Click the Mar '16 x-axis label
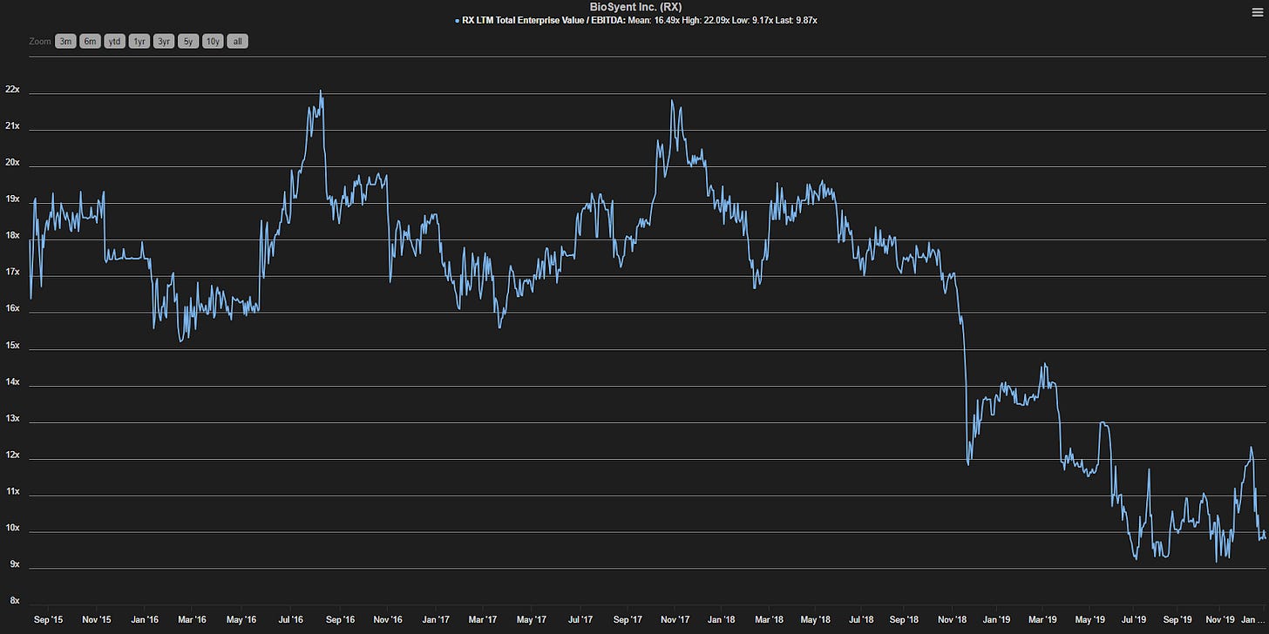This screenshot has height=634, width=1269. point(192,621)
